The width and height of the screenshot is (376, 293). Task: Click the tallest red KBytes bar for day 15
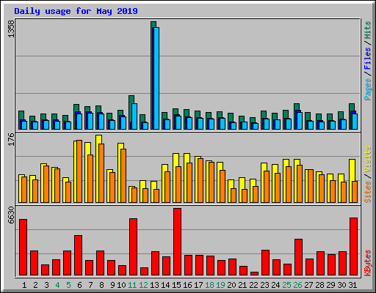coord(178,242)
